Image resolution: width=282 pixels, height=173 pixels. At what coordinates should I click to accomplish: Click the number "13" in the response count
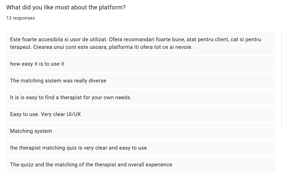(9, 18)
